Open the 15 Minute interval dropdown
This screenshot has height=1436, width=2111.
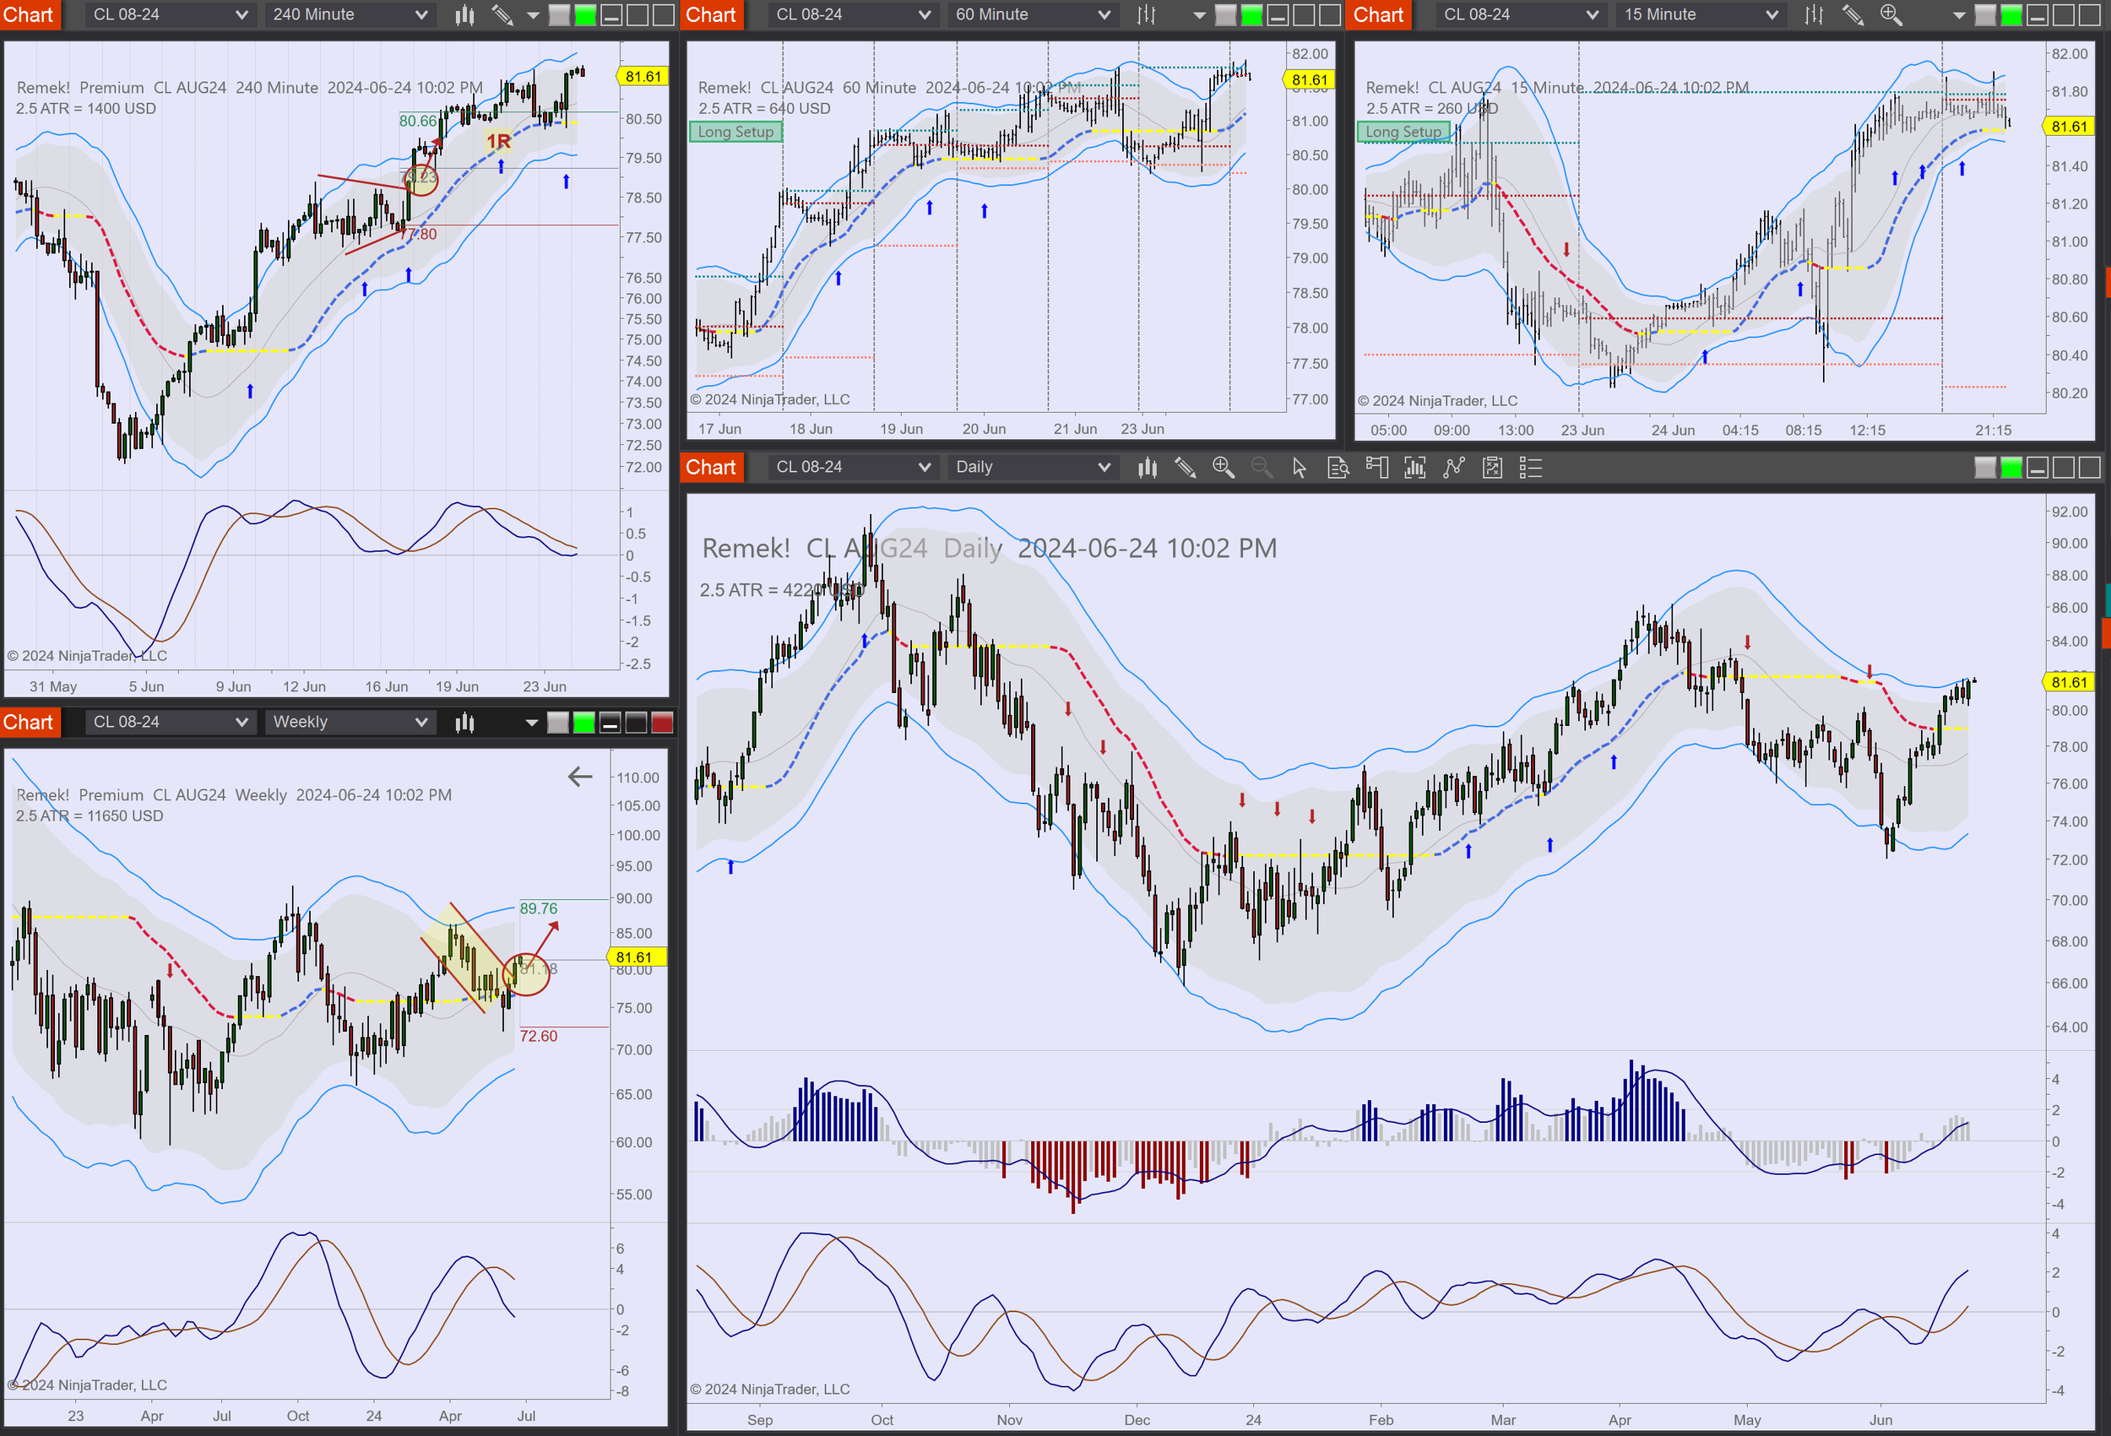click(x=1699, y=14)
